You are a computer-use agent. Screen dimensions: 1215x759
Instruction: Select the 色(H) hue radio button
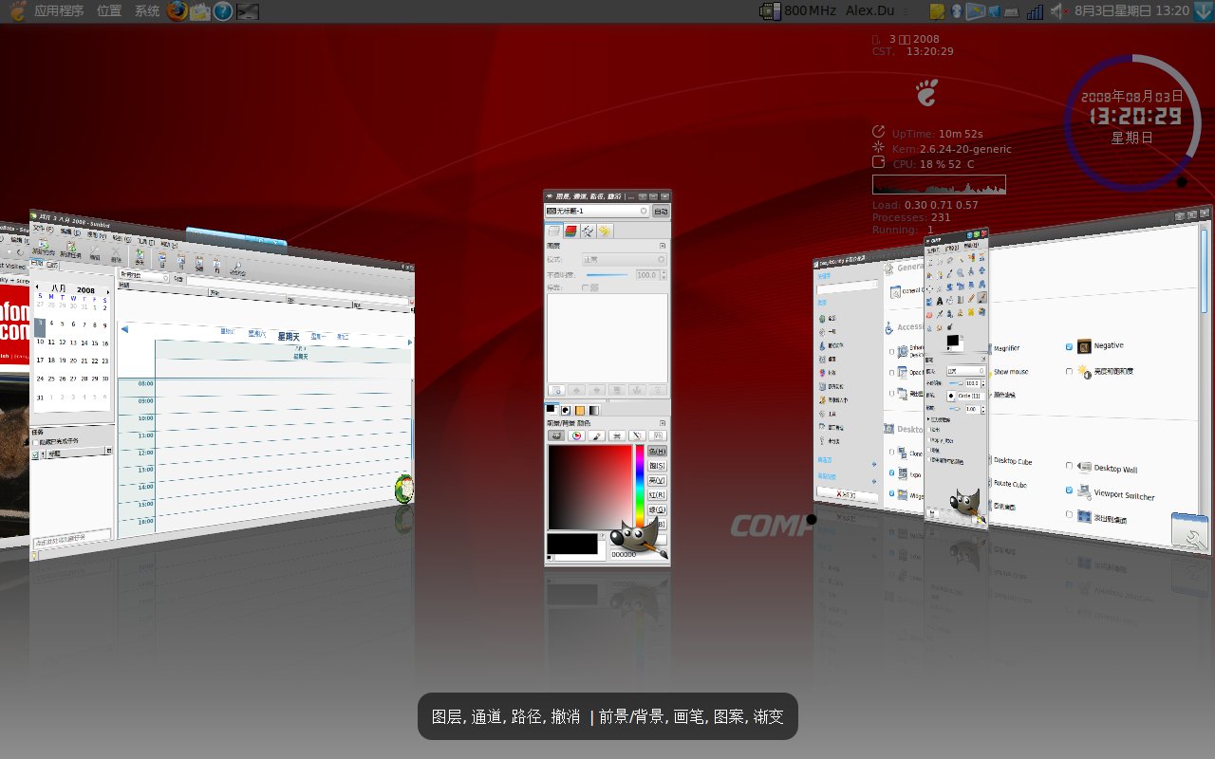click(657, 451)
